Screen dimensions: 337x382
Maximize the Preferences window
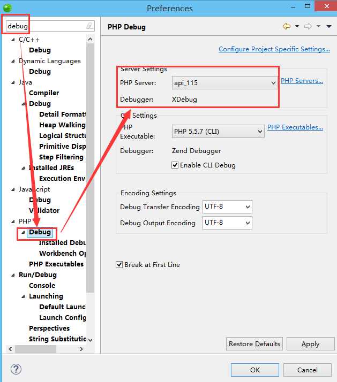point(308,6)
